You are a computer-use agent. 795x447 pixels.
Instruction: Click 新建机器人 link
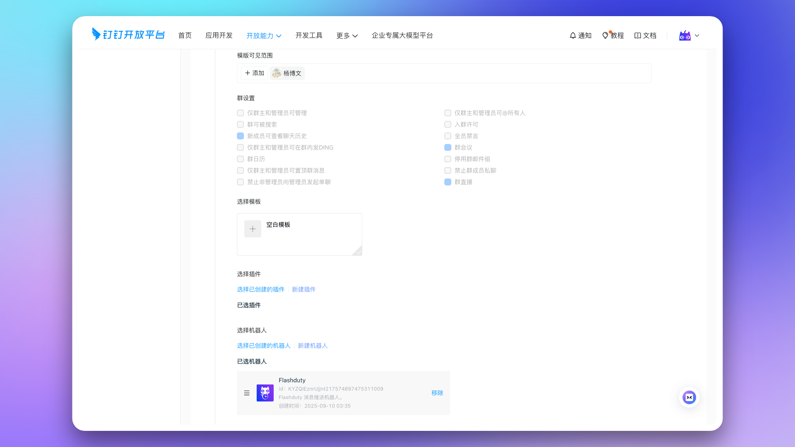[x=313, y=346]
